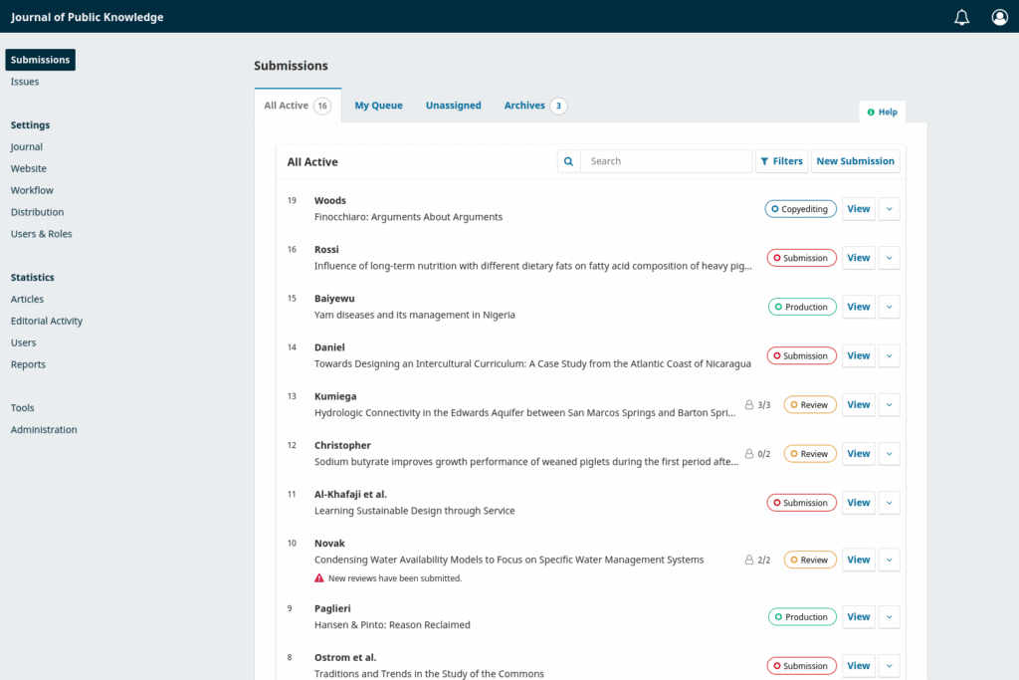View the Archives tab
The width and height of the screenshot is (1019, 680).
click(x=523, y=105)
